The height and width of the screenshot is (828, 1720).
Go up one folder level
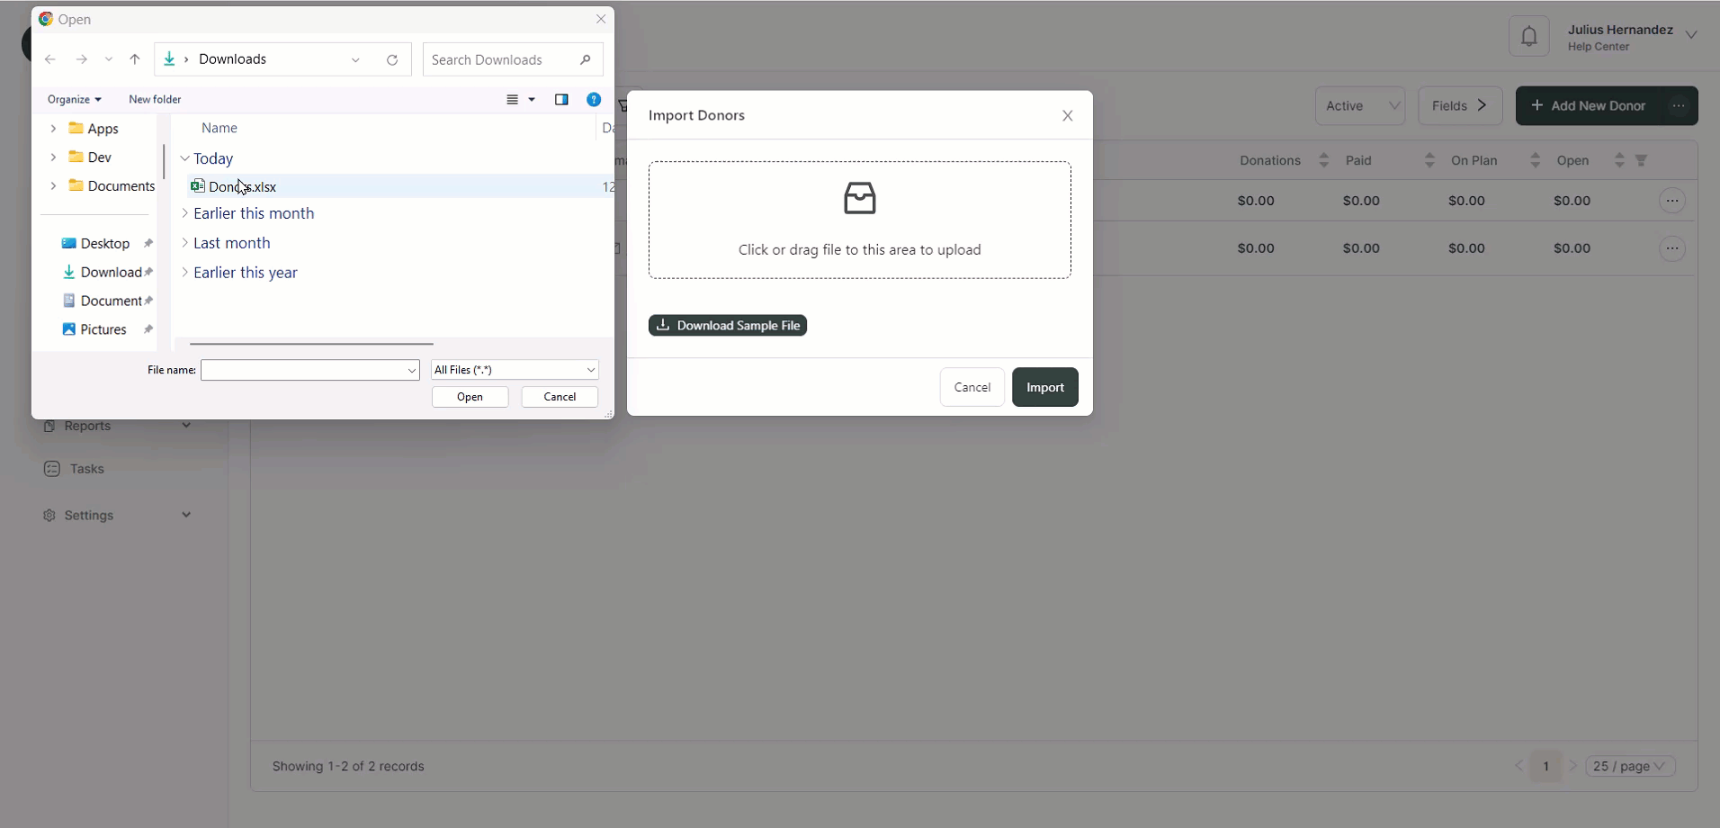(x=135, y=59)
